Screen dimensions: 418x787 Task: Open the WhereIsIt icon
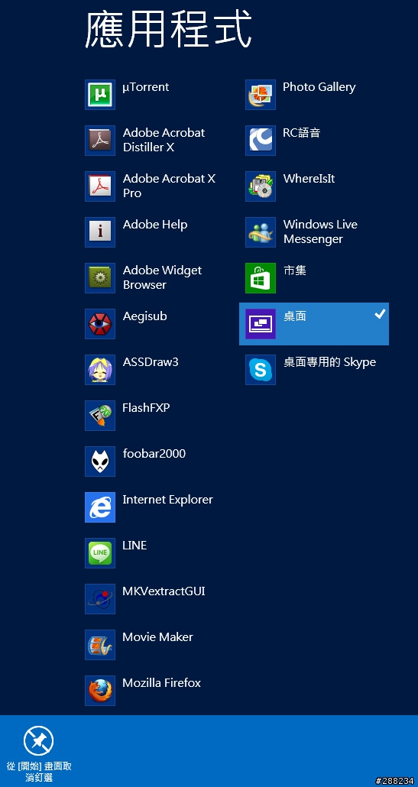(x=261, y=186)
